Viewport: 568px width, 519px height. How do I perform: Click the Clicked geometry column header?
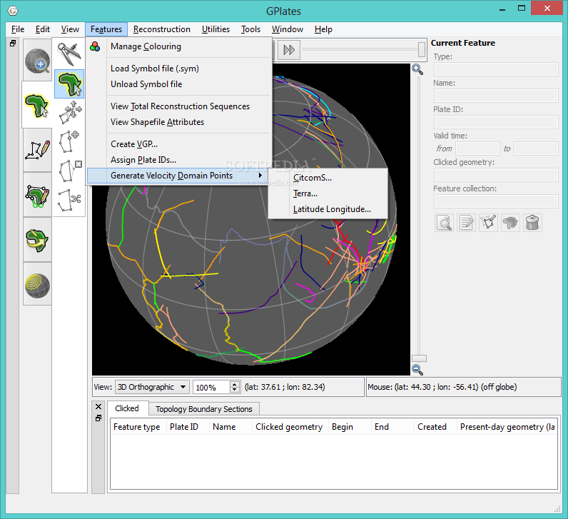click(289, 427)
